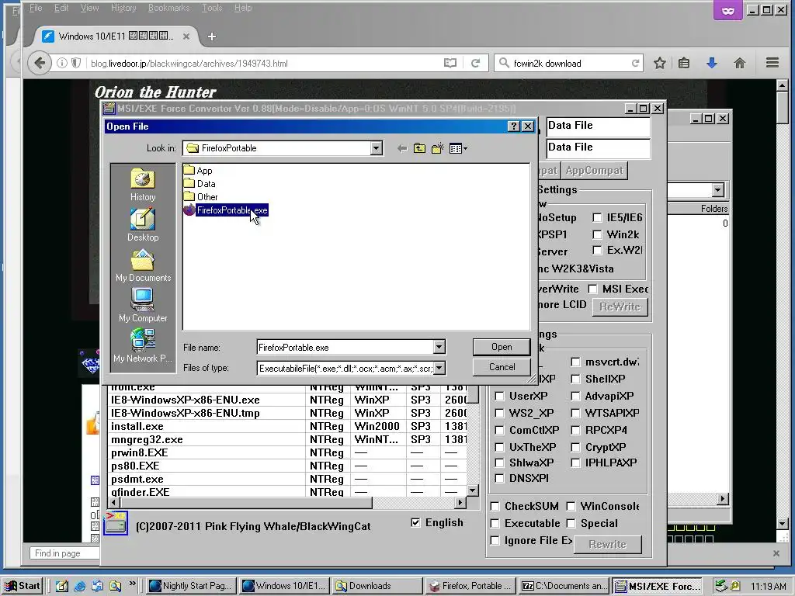
Task: Expand dropdown in the background right window
Action: point(717,190)
